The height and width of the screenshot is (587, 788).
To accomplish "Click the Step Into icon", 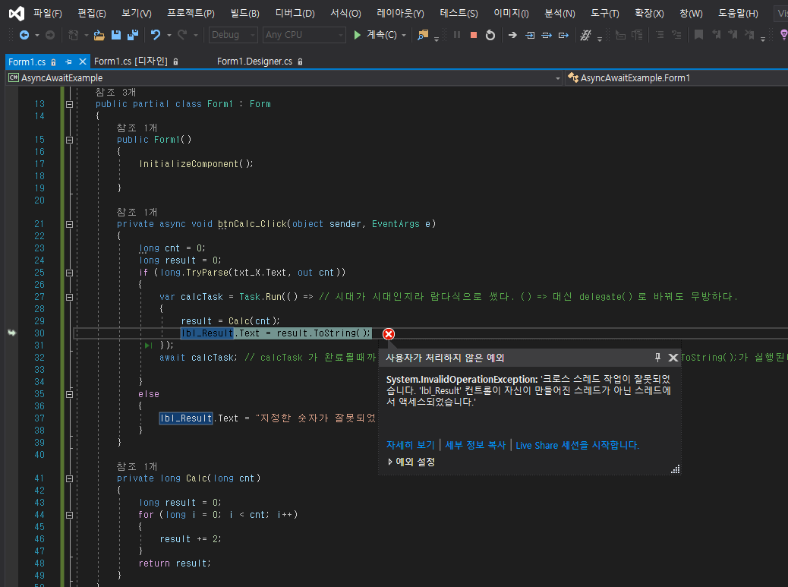I will tap(530, 35).
